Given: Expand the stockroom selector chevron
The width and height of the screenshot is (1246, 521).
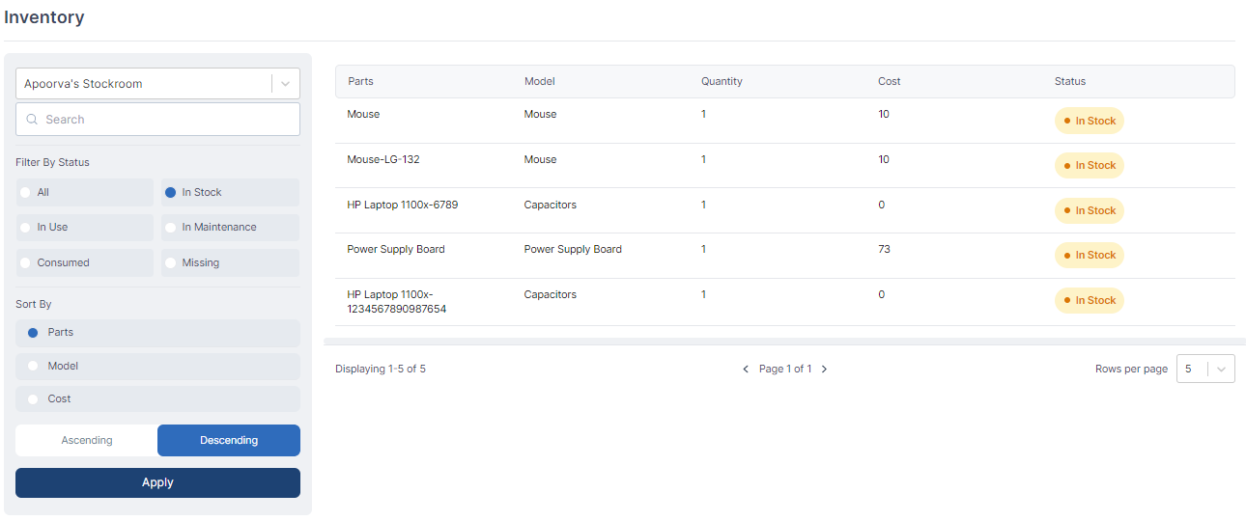Looking at the screenshot, I should (286, 84).
